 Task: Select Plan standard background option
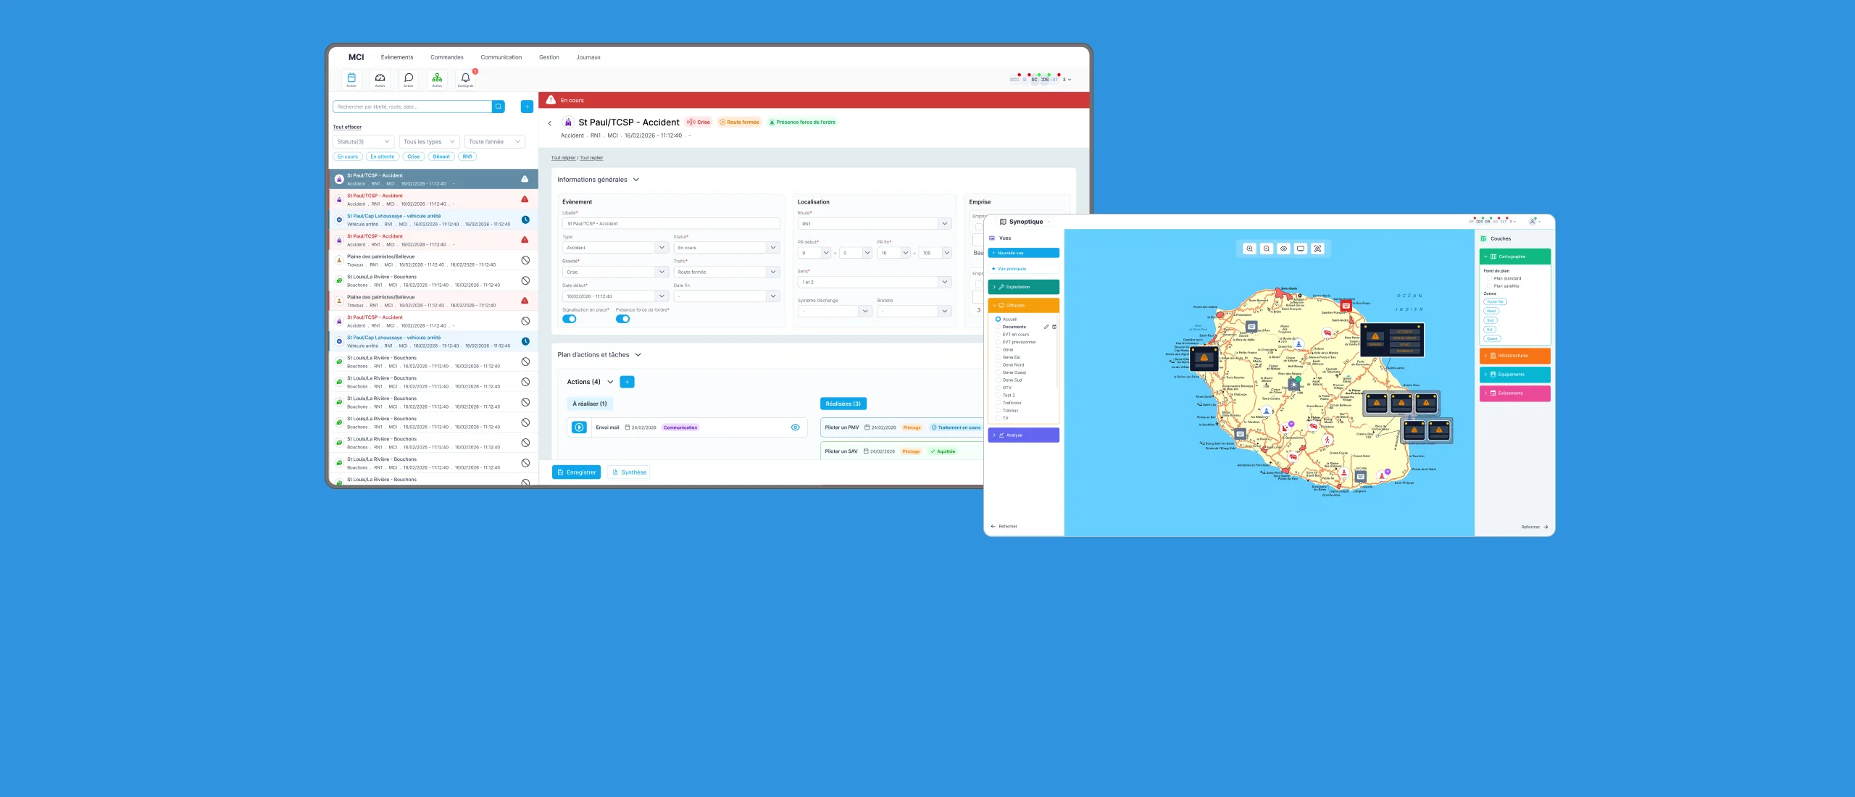(x=1489, y=278)
